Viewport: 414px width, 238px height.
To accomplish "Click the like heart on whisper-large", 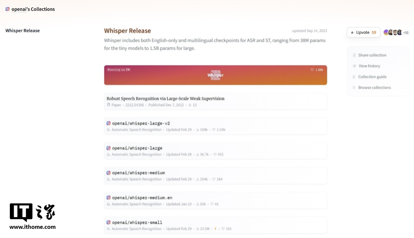I will (x=215, y=154).
